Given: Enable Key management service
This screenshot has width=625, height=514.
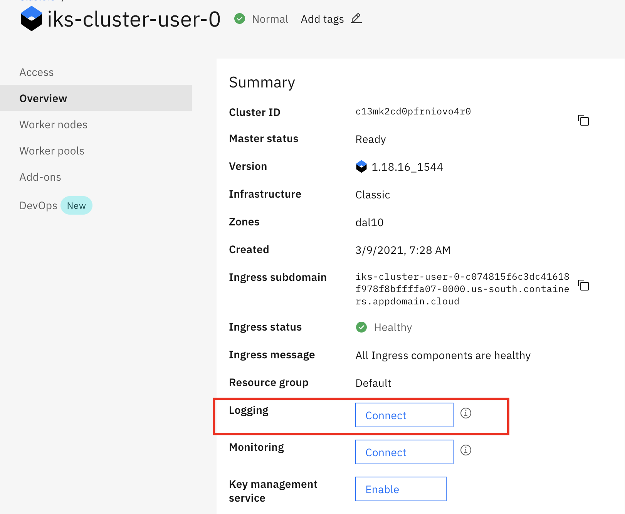Looking at the screenshot, I should 401,489.
